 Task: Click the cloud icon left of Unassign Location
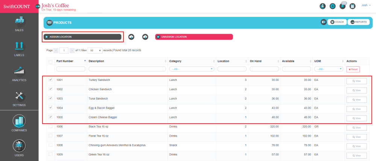pyautogui.click(x=145, y=37)
